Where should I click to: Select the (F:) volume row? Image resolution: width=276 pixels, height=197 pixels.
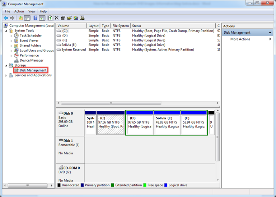click(x=138, y=40)
